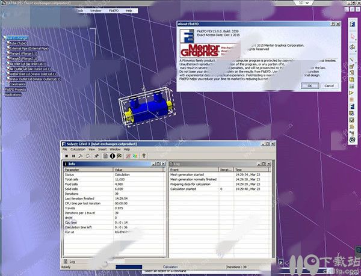This screenshot has height=276, width=361.
Task: Click the blue heat exchanger 3D model
Action: 150,111
